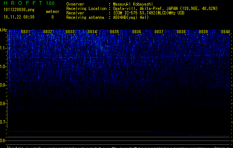Click the 0.9 kHz axis label
The height and width of the screenshot is (148, 233).
pos(3,85)
